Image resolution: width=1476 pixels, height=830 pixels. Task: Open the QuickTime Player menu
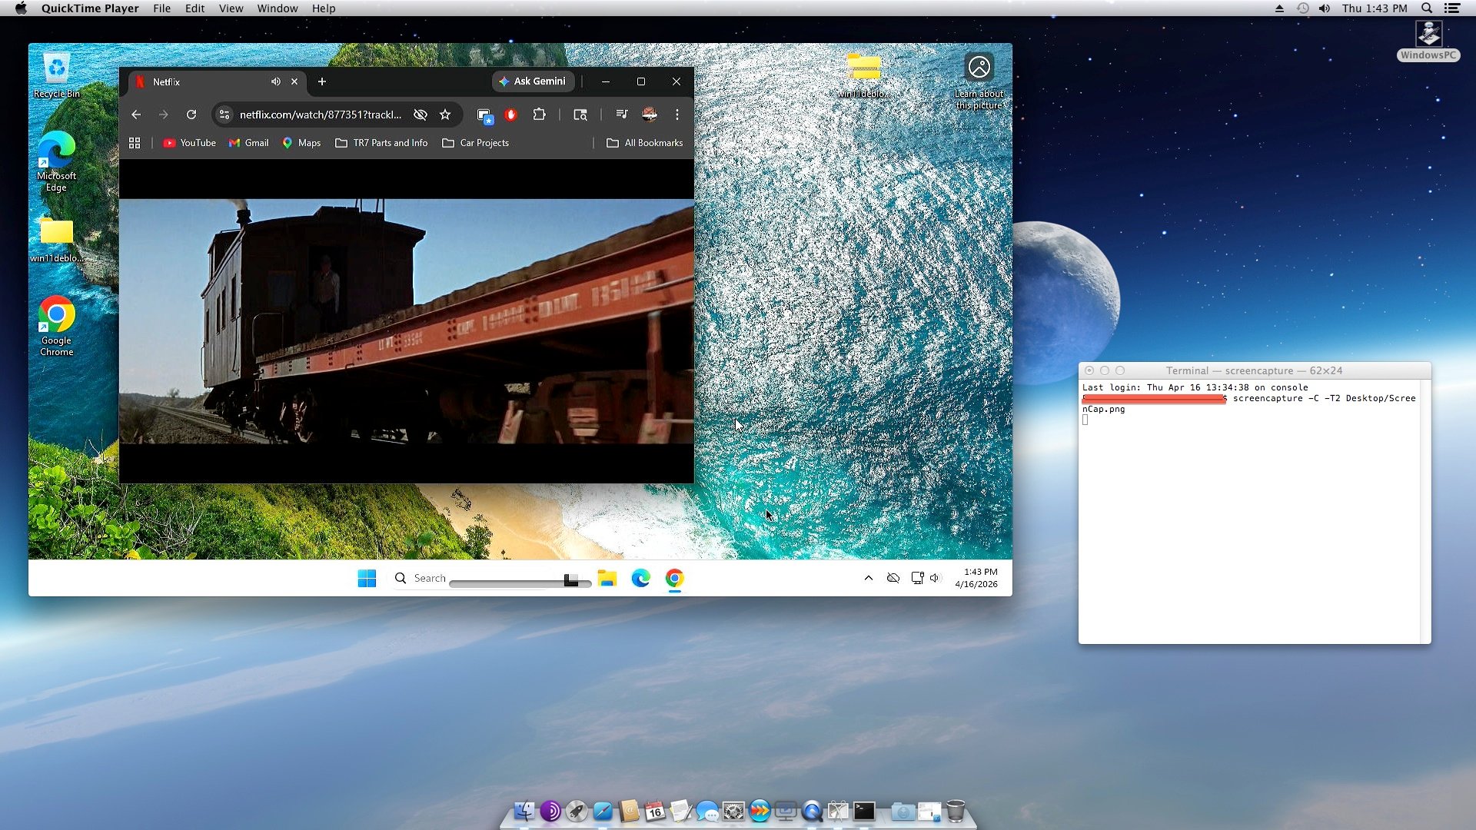(x=90, y=8)
